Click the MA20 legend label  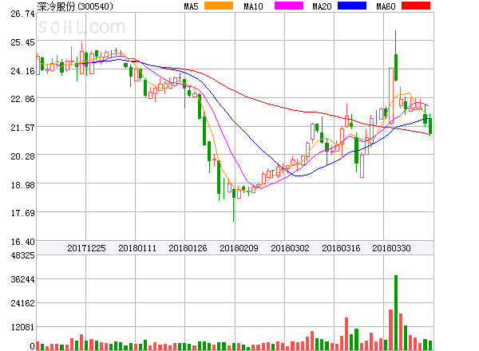pos(322,6)
